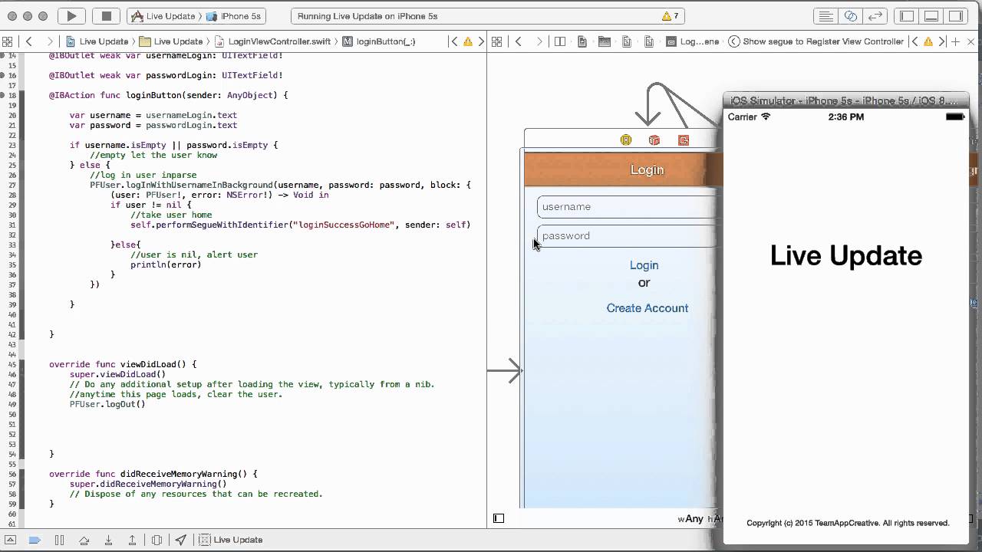The height and width of the screenshot is (552, 982).
Task: Pause program execution in debug bar
Action: [x=59, y=540]
